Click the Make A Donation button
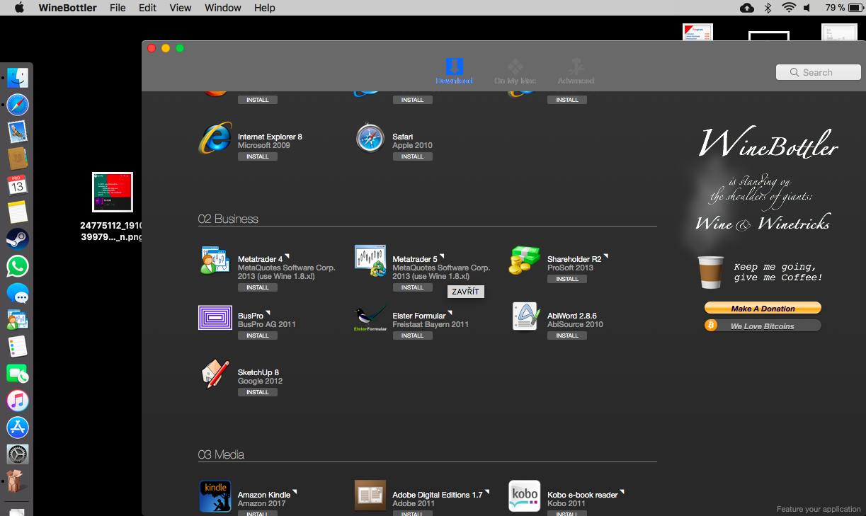Screen dimensions: 866x516 [x=763, y=308]
